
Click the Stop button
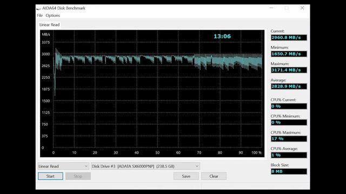pyautogui.click(x=78, y=176)
